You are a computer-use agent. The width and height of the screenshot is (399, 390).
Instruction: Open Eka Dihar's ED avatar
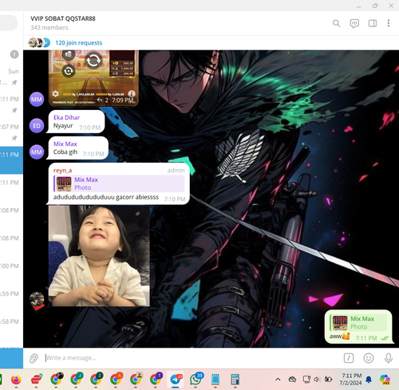tap(37, 125)
